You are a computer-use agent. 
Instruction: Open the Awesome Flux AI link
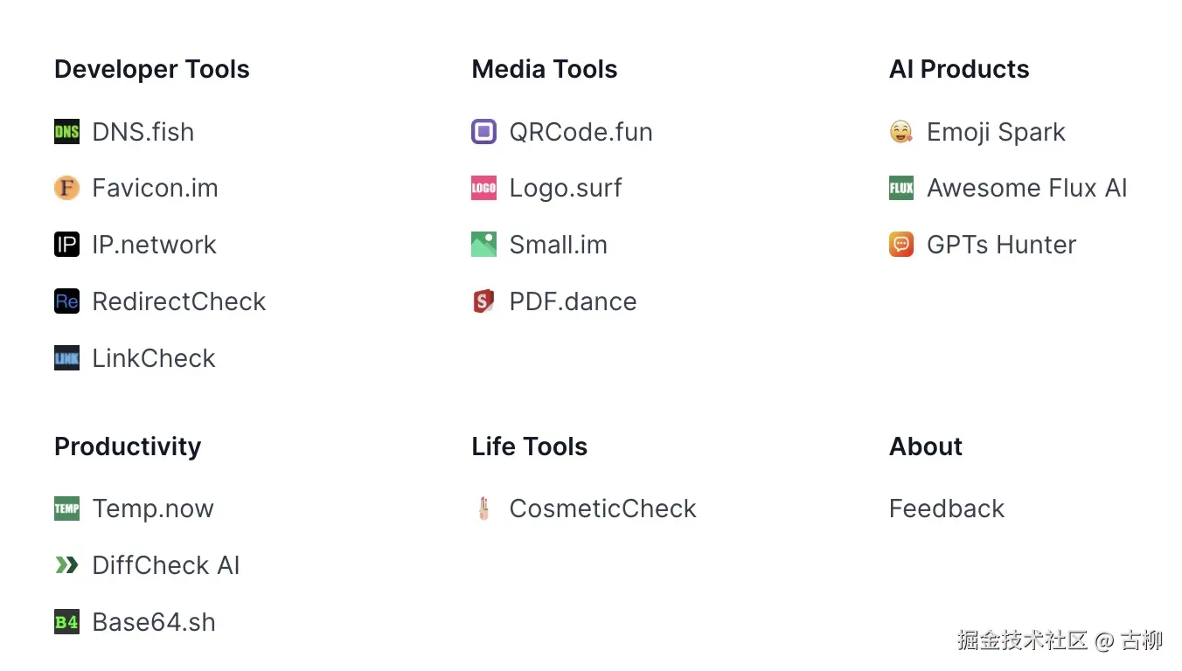[1026, 188]
